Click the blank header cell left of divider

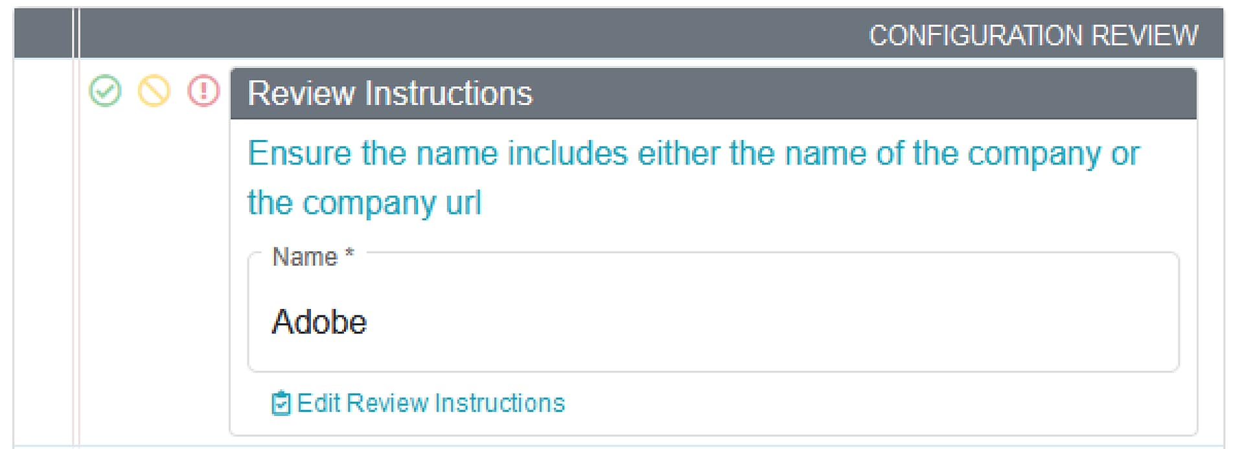[43, 34]
